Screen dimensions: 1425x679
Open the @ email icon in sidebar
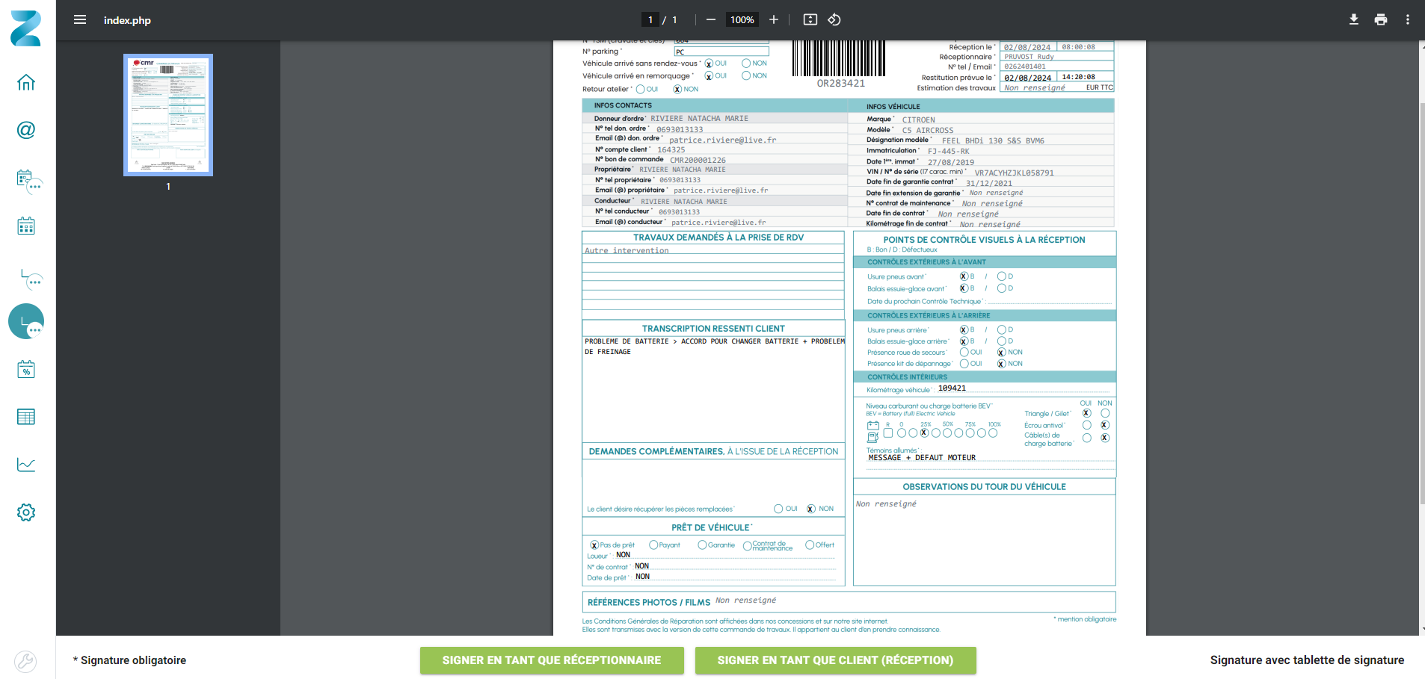26,130
